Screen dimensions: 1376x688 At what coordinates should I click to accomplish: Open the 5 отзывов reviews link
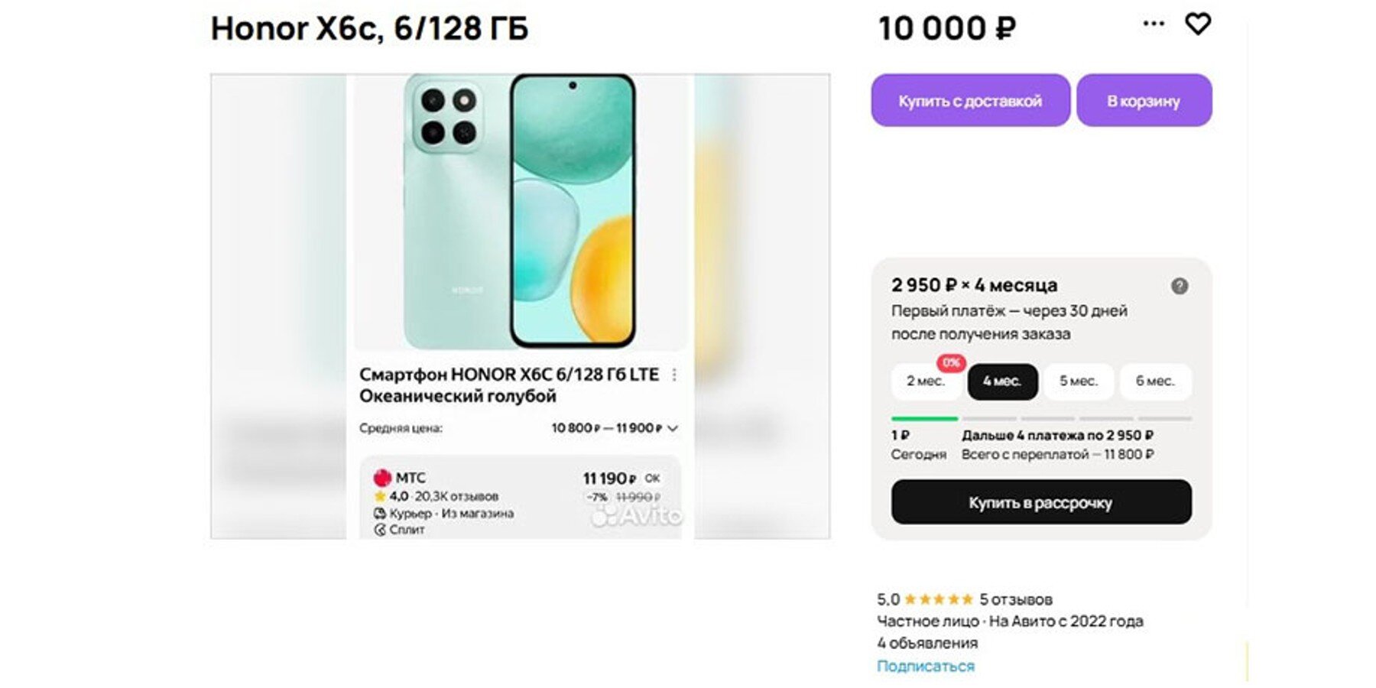click(1016, 599)
